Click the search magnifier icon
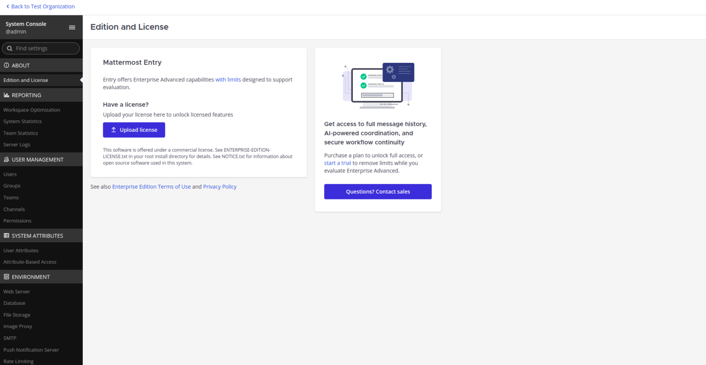This screenshot has height=365, width=706. point(9,48)
